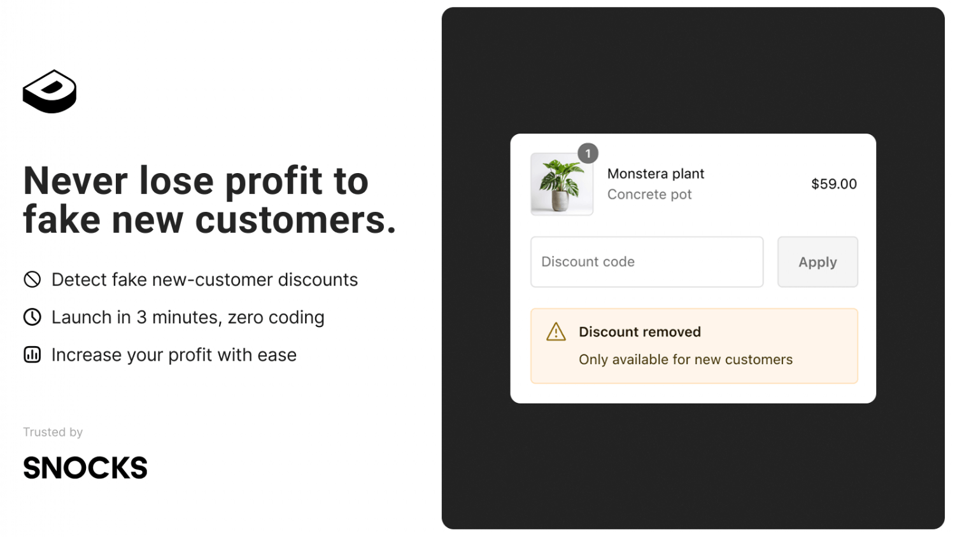Click the Trusted by label
The height and width of the screenshot is (537, 955).
[x=53, y=432]
